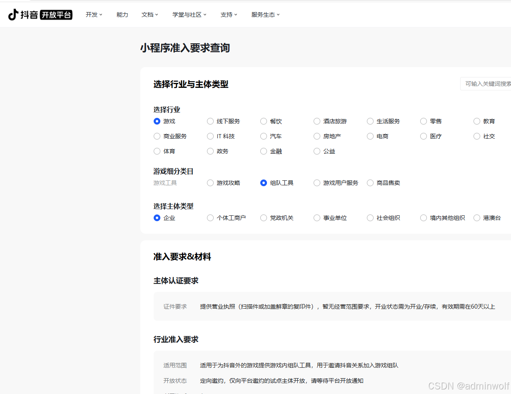Click the text beginning 适用于为抖音外的游戏
The height and width of the screenshot is (394, 511).
tap(299, 365)
